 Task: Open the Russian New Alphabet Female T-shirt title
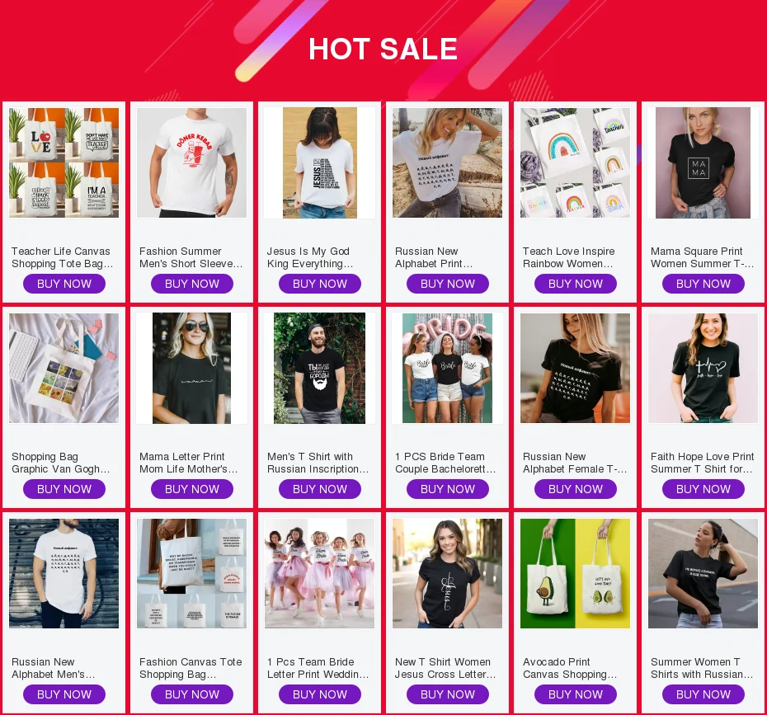coord(574,463)
